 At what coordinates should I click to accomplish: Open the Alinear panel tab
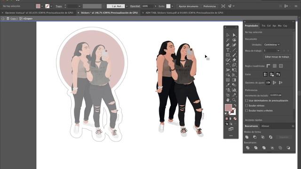click(265, 126)
